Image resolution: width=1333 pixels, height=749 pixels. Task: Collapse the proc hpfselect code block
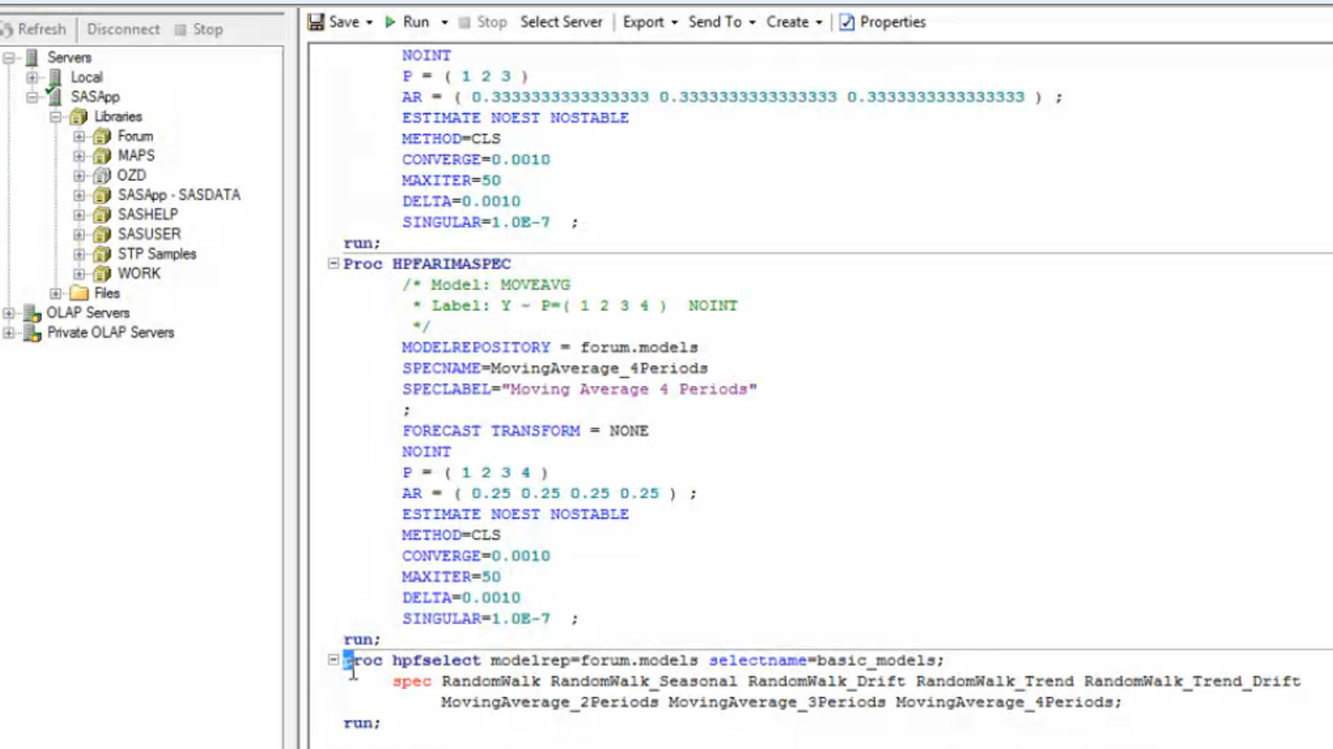[334, 660]
